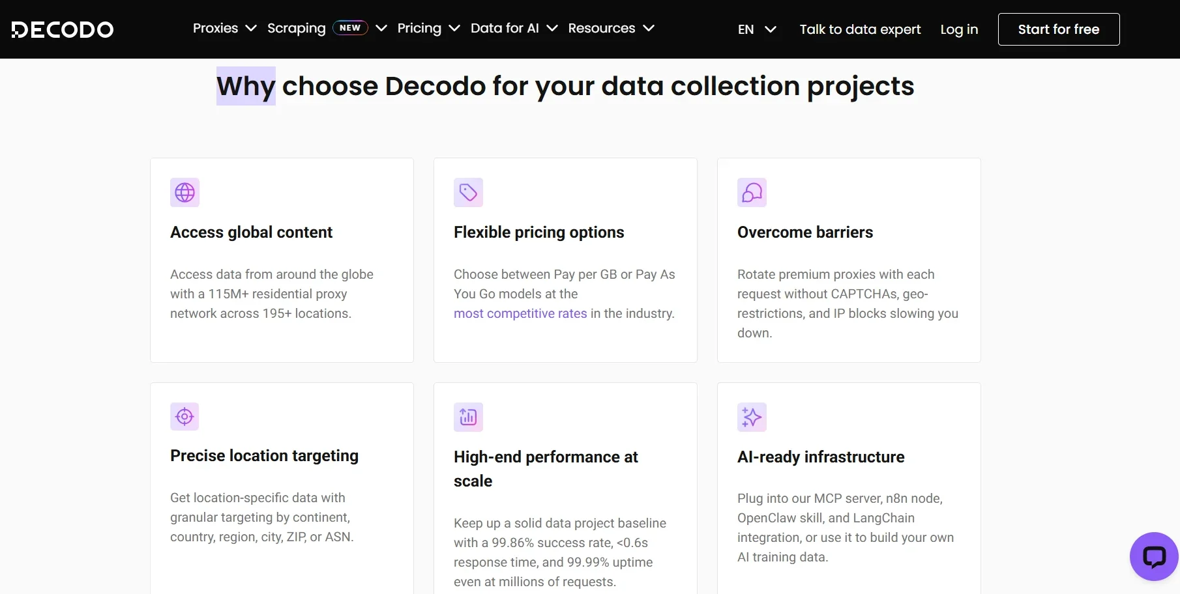Click the text mentioning 99.86% success rate
The image size is (1180, 594).
tap(560, 552)
